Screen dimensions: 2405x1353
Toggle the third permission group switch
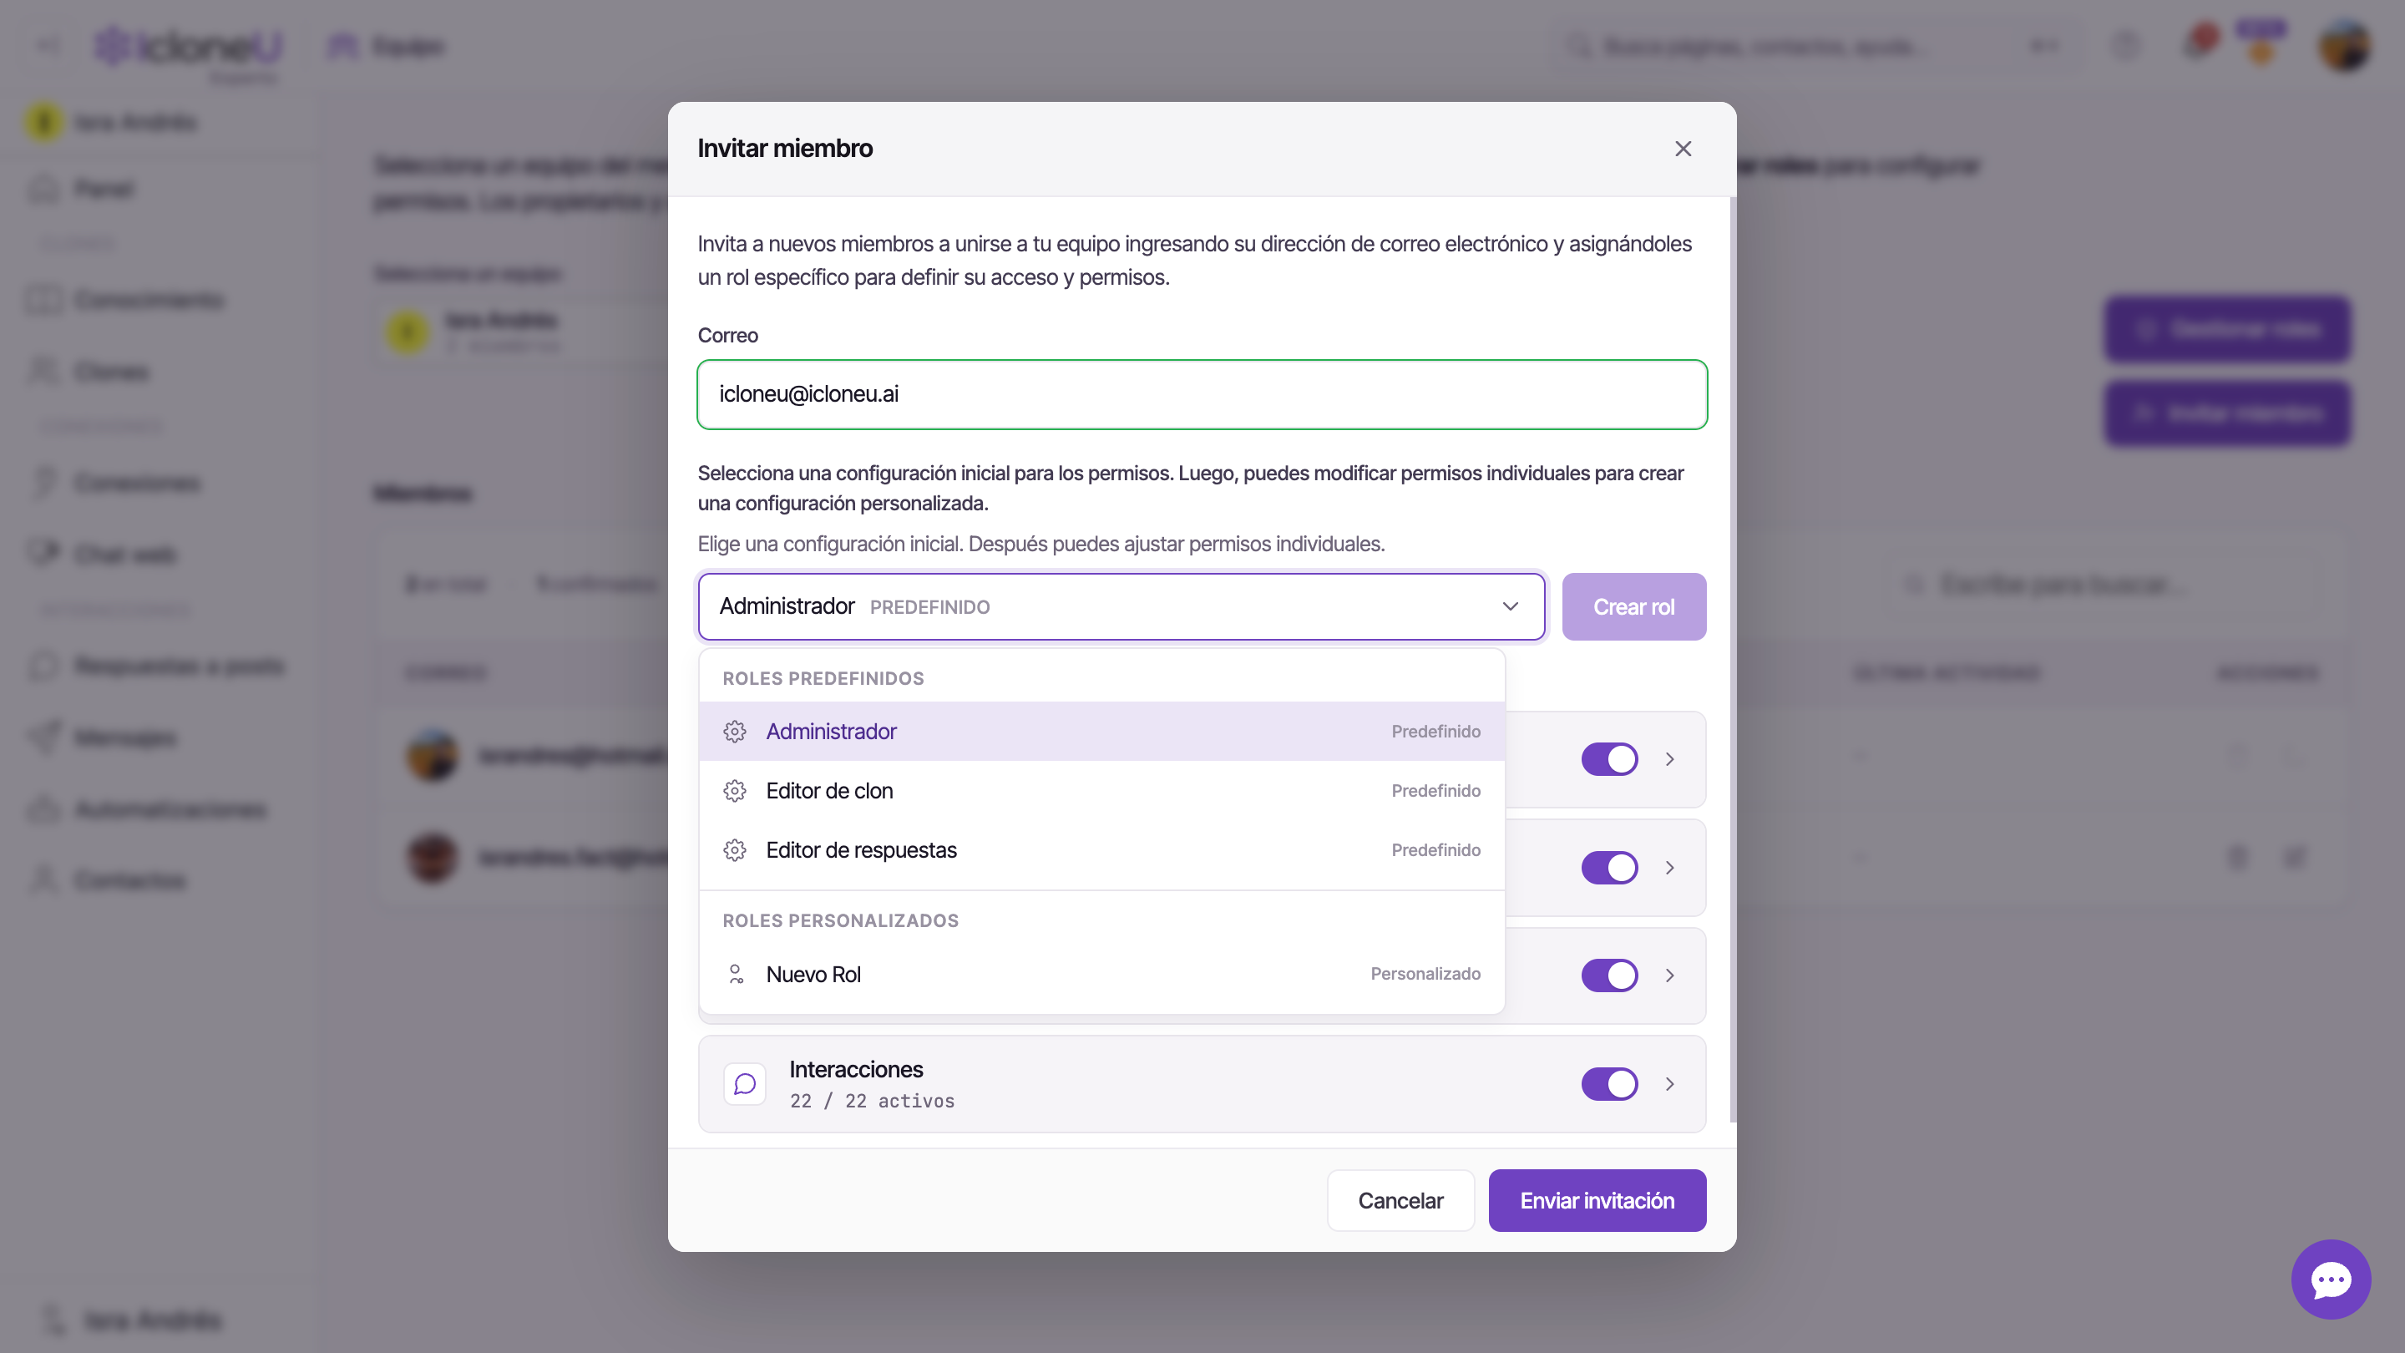[x=1609, y=975]
